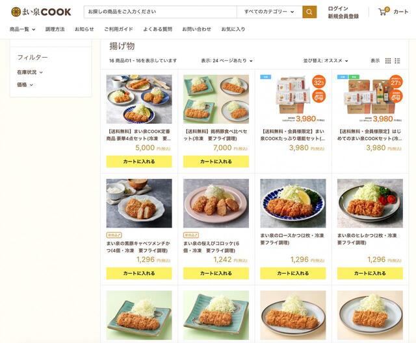Open the 並び替え: オススメ sort dropdown

tap(326, 60)
